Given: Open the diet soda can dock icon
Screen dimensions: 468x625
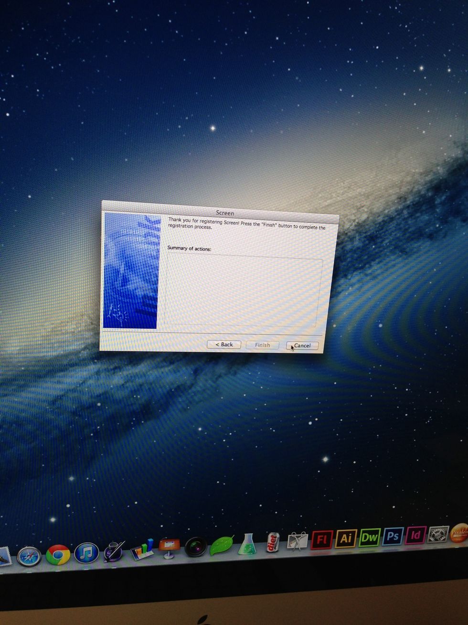Looking at the screenshot, I should (x=272, y=543).
